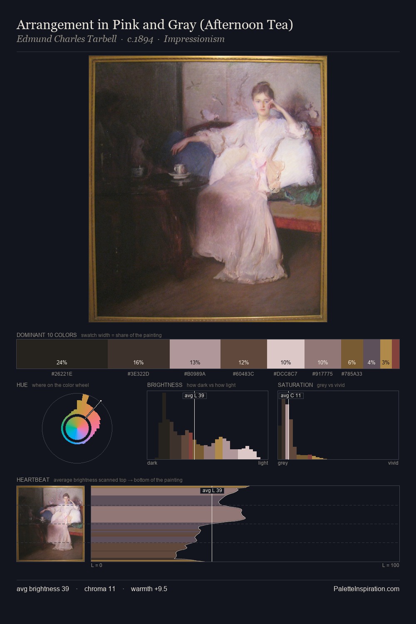The height and width of the screenshot is (624, 416).
Task: Click the saturation histogram chart
Action: click(x=338, y=425)
